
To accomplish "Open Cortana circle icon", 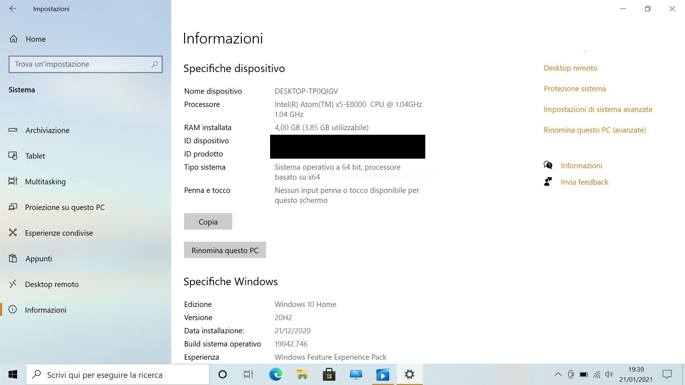I will (223, 374).
